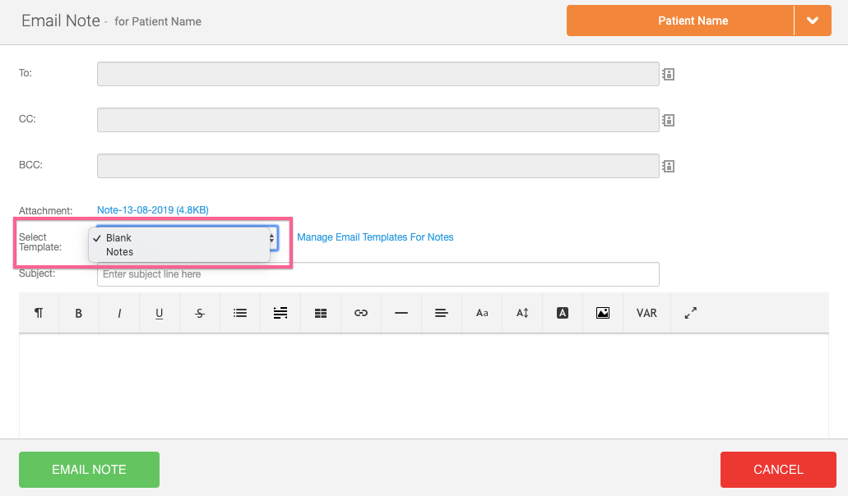Insert a horizontal line
848x496 pixels.
401,313
